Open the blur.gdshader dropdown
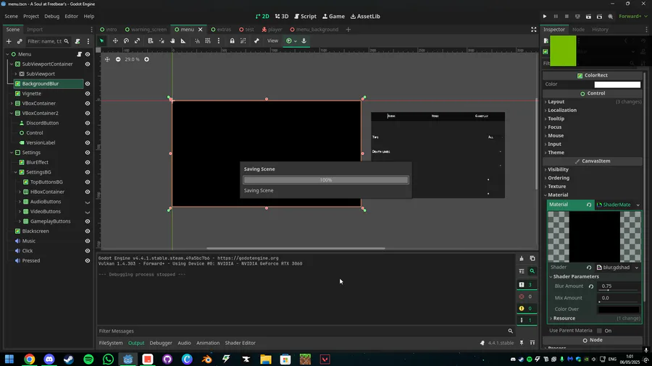The image size is (652, 366). [x=637, y=268]
